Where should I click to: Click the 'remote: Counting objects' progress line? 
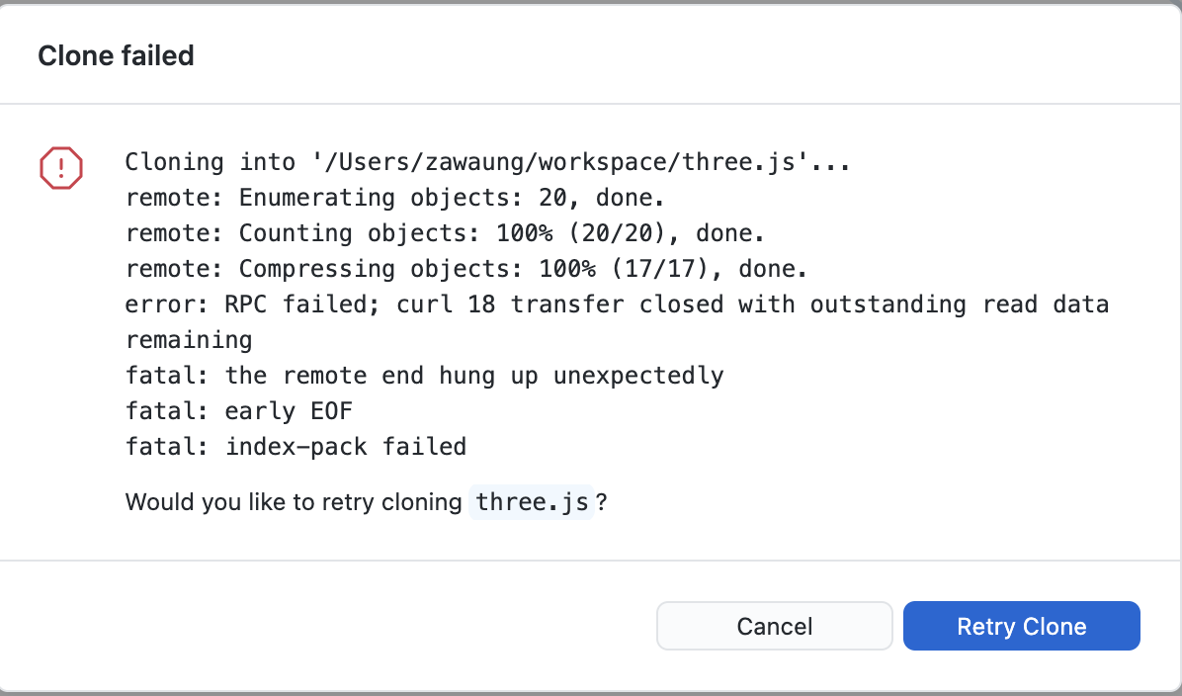438,232
